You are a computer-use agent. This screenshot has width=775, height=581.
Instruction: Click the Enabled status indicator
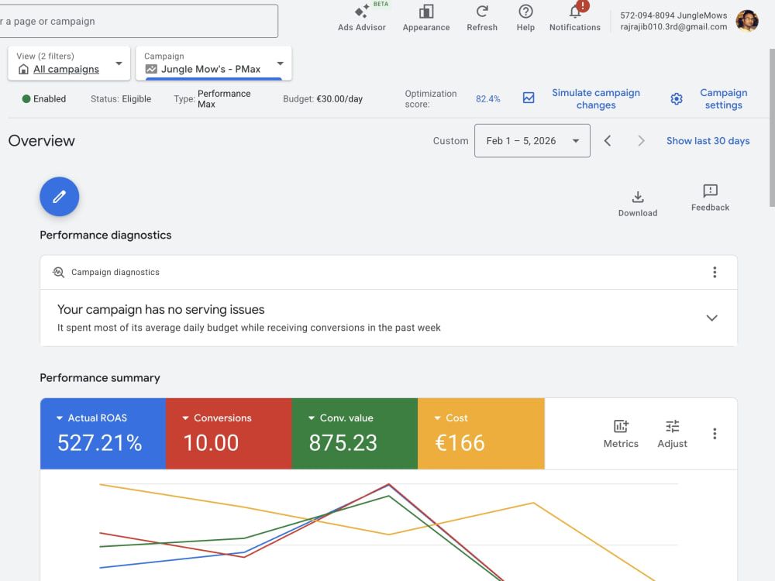click(44, 99)
